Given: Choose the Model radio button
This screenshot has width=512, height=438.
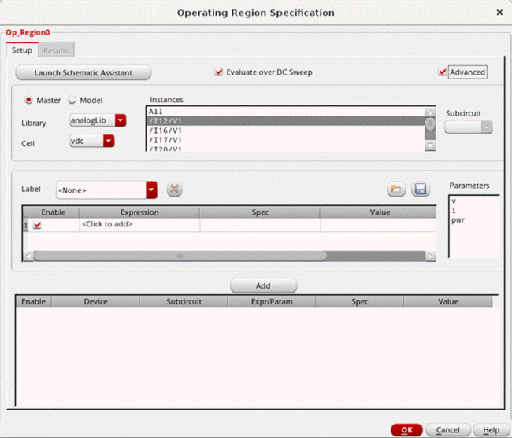Looking at the screenshot, I should coord(72,101).
